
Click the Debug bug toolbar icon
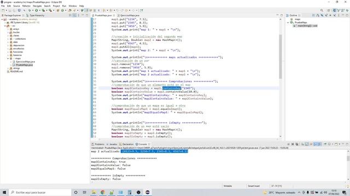click(30, 10)
